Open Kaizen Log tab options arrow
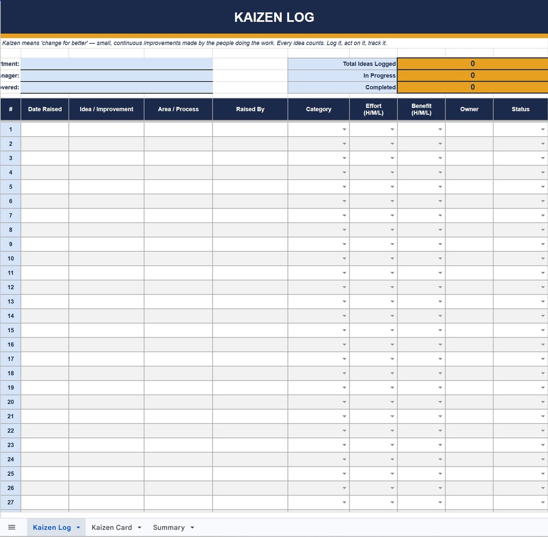548x537 pixels. click(79, 528)
